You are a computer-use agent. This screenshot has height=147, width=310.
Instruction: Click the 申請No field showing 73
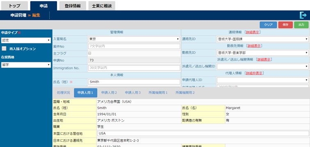click(x=134, y=60)
